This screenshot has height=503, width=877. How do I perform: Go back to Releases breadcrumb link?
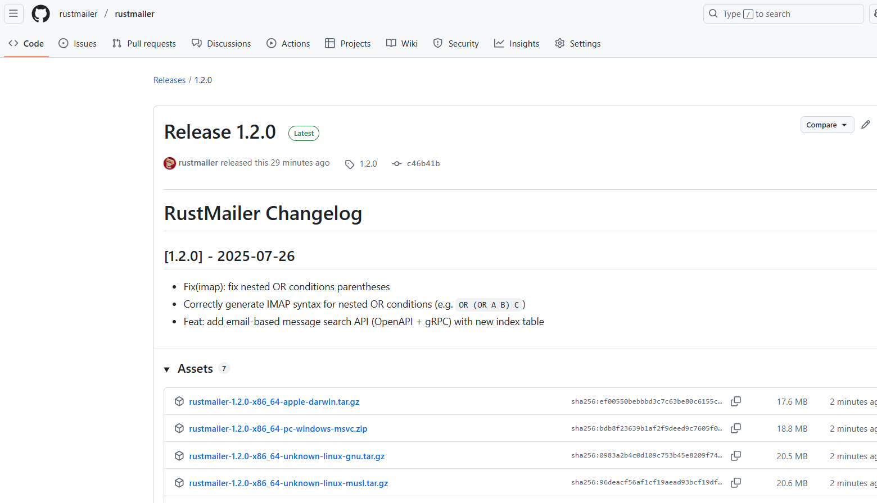[169, 80]
